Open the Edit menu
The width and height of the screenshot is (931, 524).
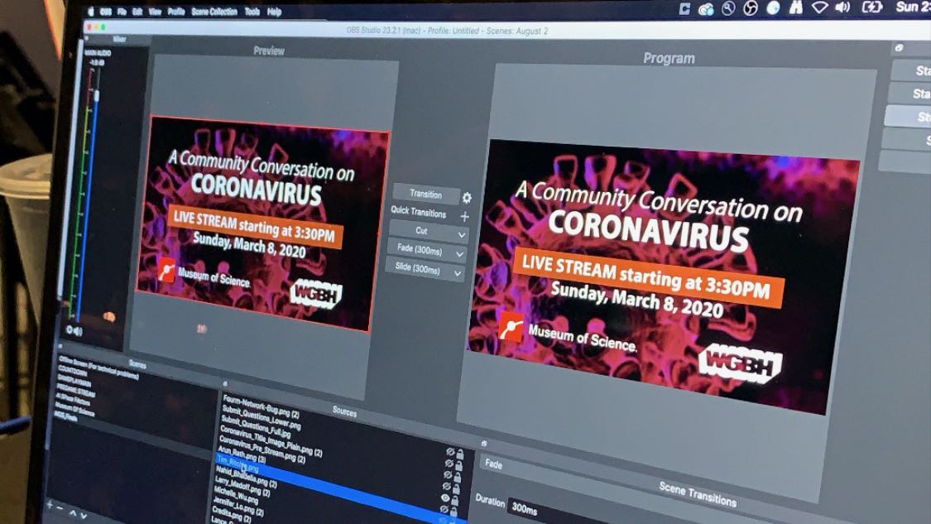[x=137, y=12]
